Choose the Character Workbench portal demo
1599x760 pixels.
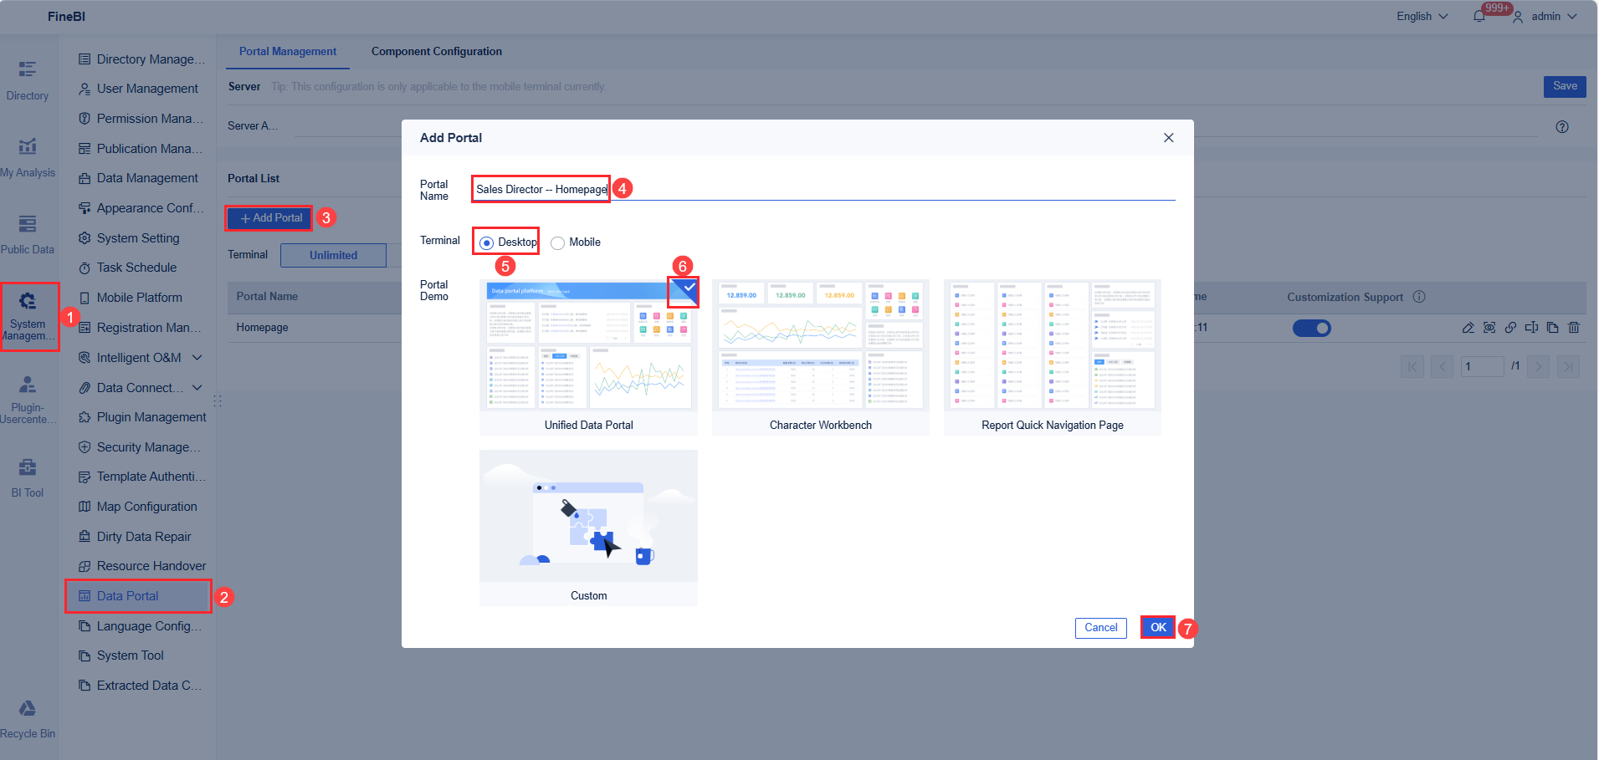click(820, 358)
